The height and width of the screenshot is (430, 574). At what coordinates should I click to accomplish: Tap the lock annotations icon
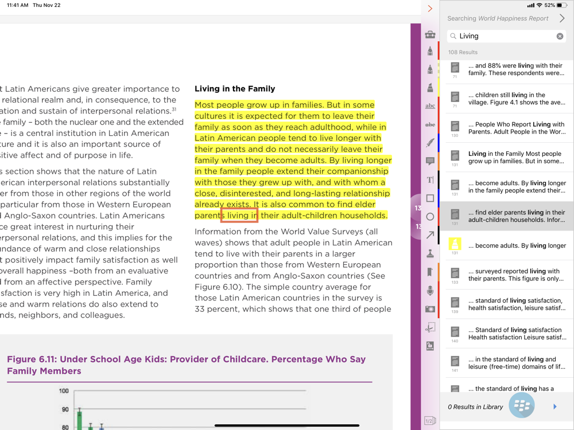tap(430, 346)
